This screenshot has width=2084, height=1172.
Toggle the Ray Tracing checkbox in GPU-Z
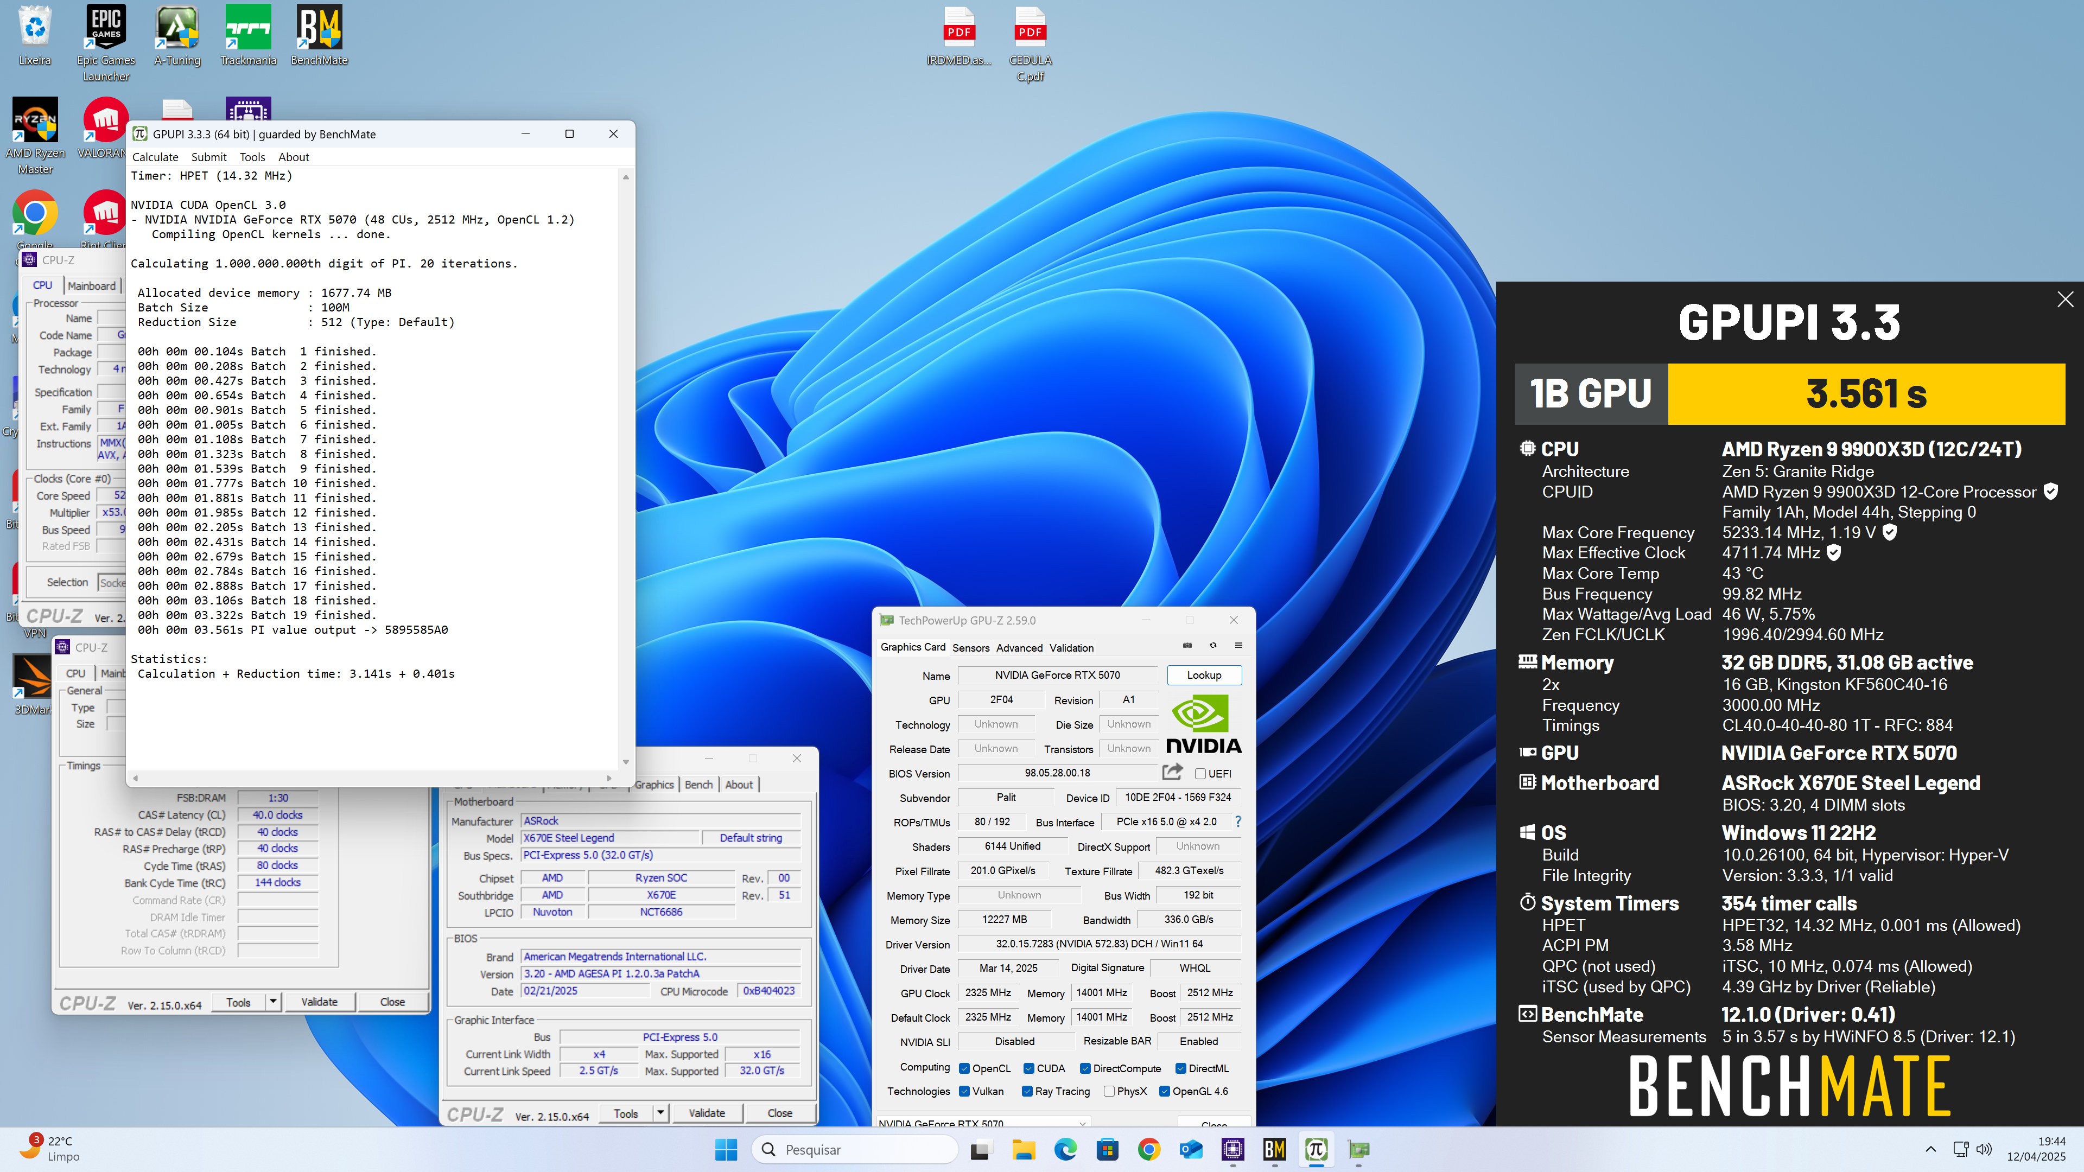[1027, 1091]
